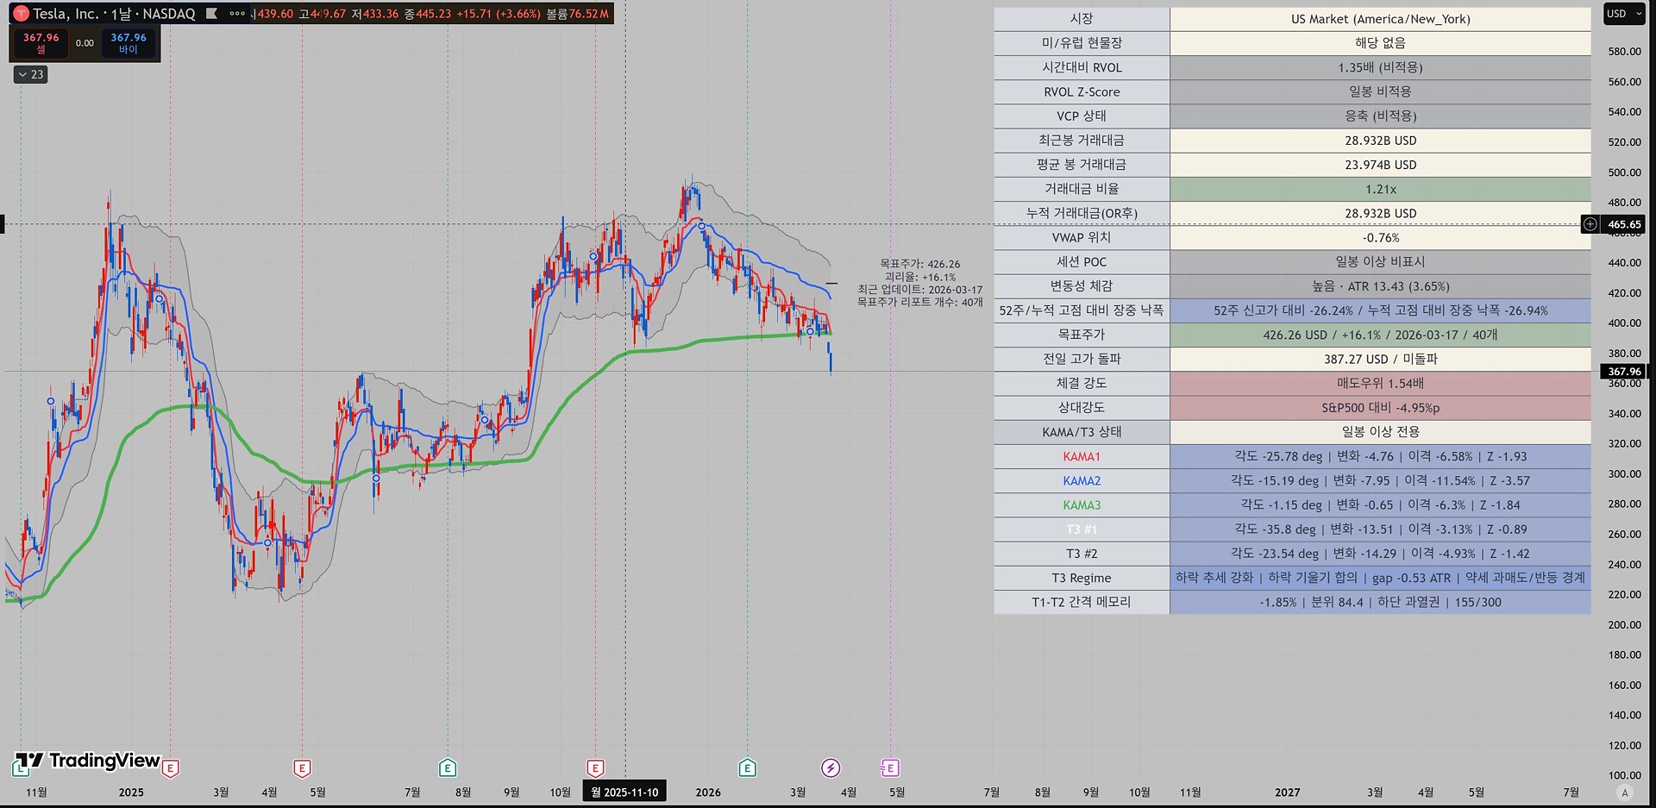1656x808 pixels.
Task: Open the green earnings marker near July 2025
Action: [x=448, y=767]
